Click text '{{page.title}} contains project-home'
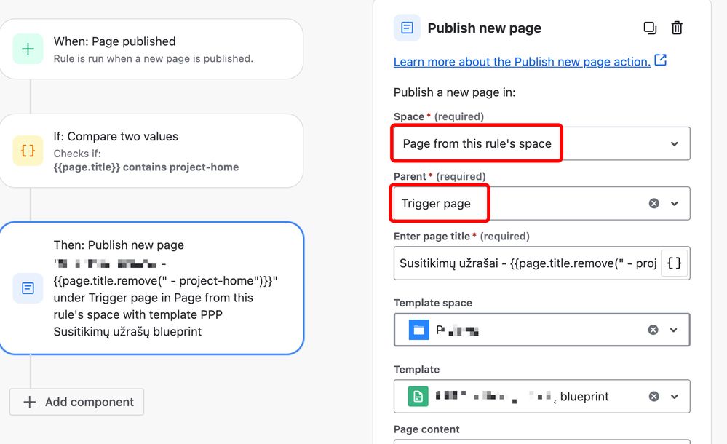This screenshot has width=727, height=444. click(146, 167)
